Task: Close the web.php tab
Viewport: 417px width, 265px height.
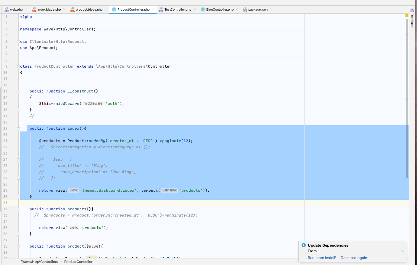Action: point(26,9)
